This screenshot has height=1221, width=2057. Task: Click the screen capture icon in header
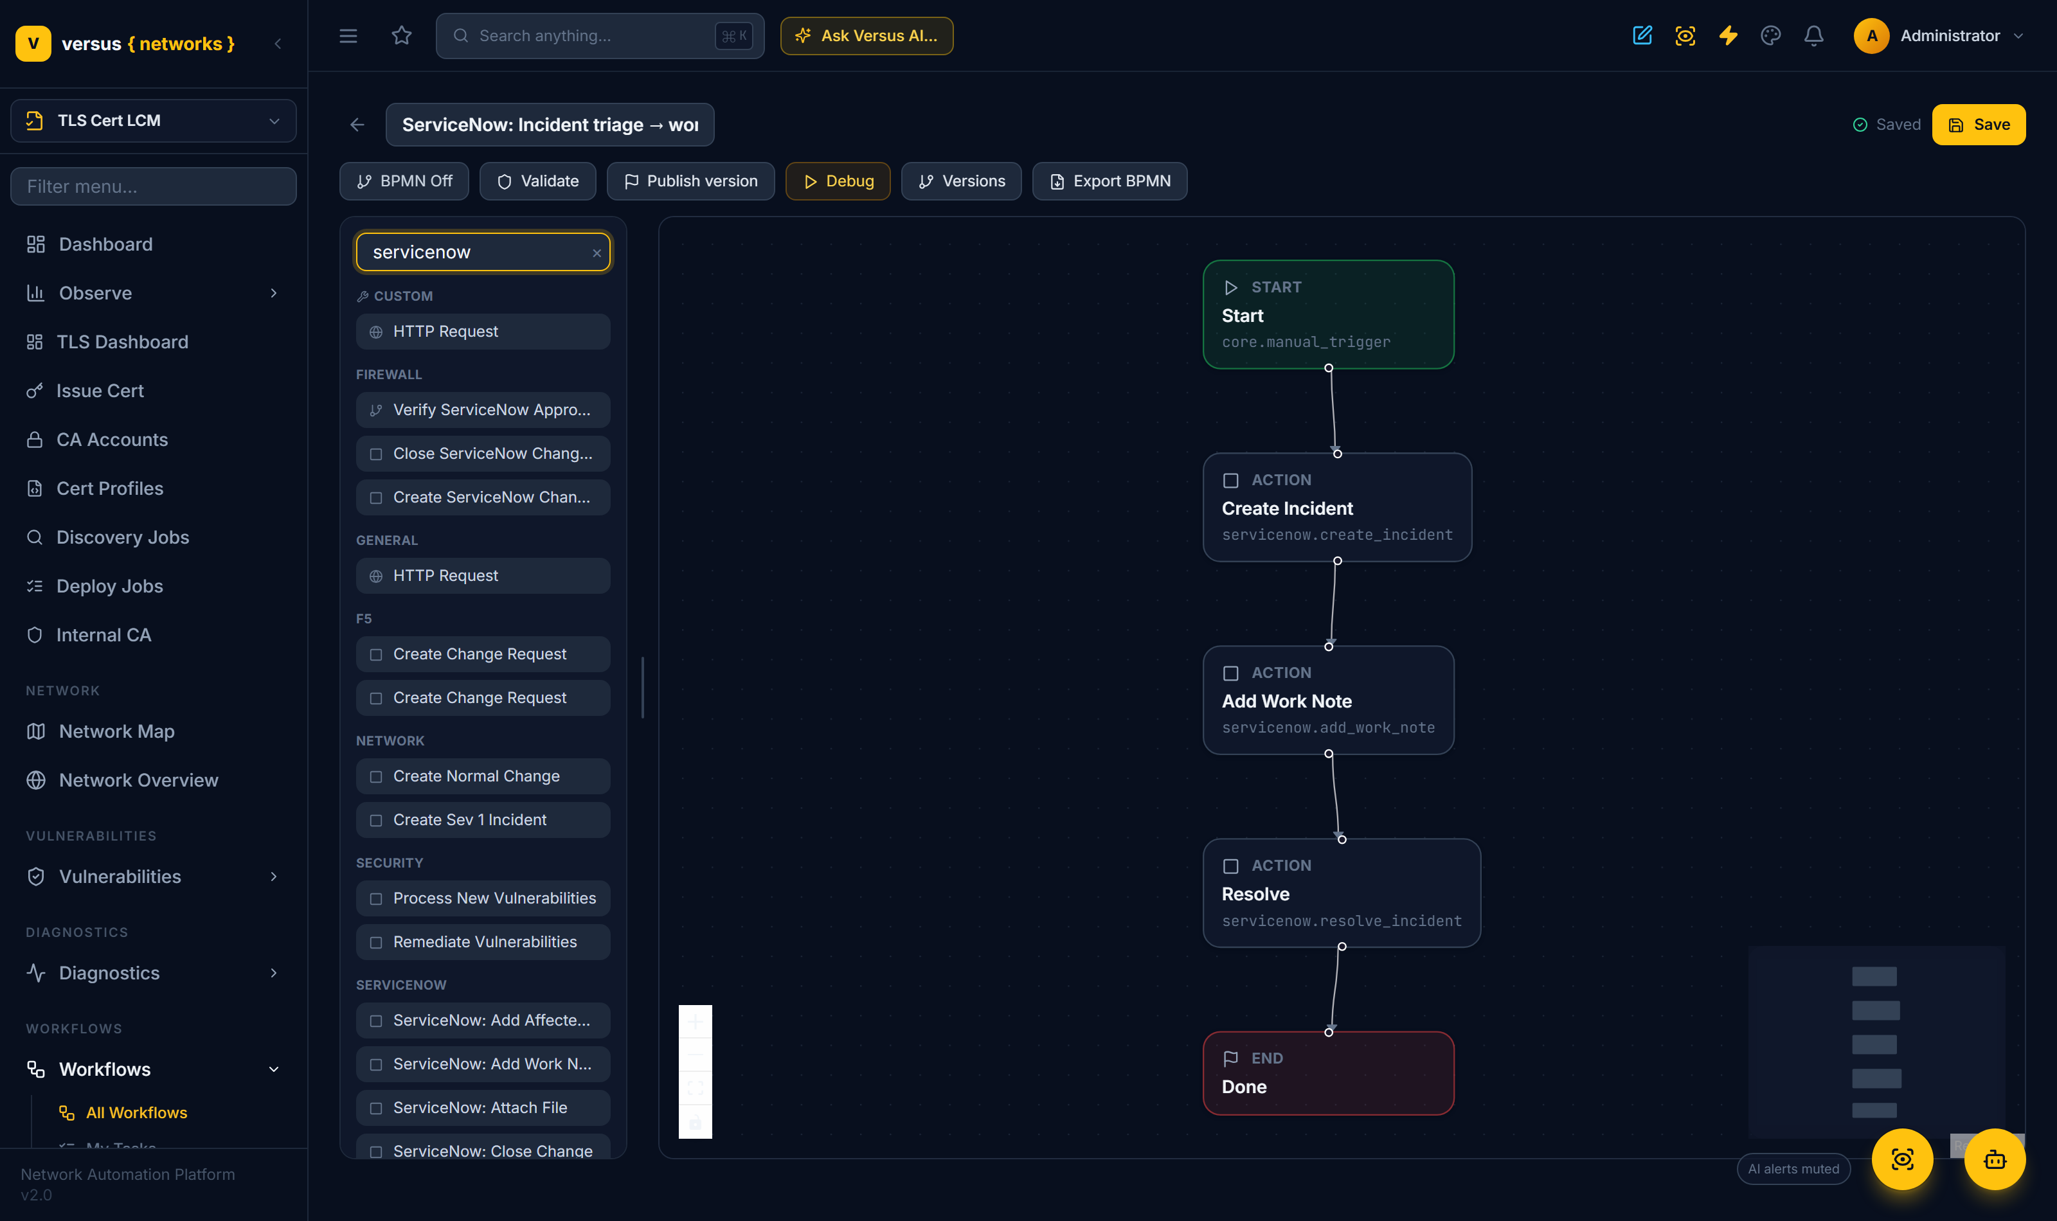[x=1684, y=35]
